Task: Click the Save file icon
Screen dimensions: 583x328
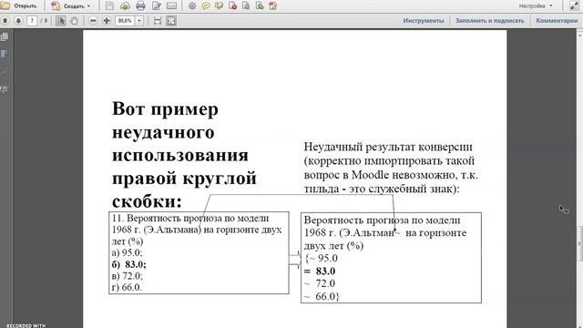Action: coord(109,6)
